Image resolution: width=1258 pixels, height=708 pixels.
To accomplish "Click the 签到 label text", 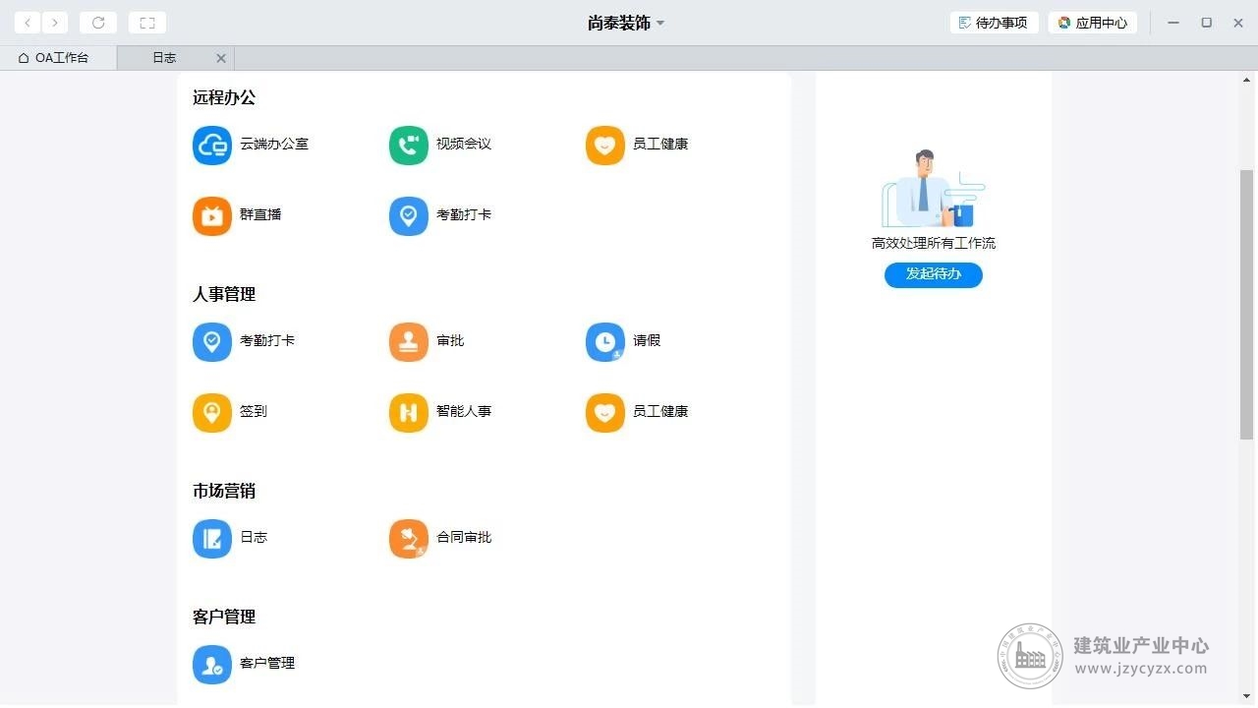I will (254, 411).
